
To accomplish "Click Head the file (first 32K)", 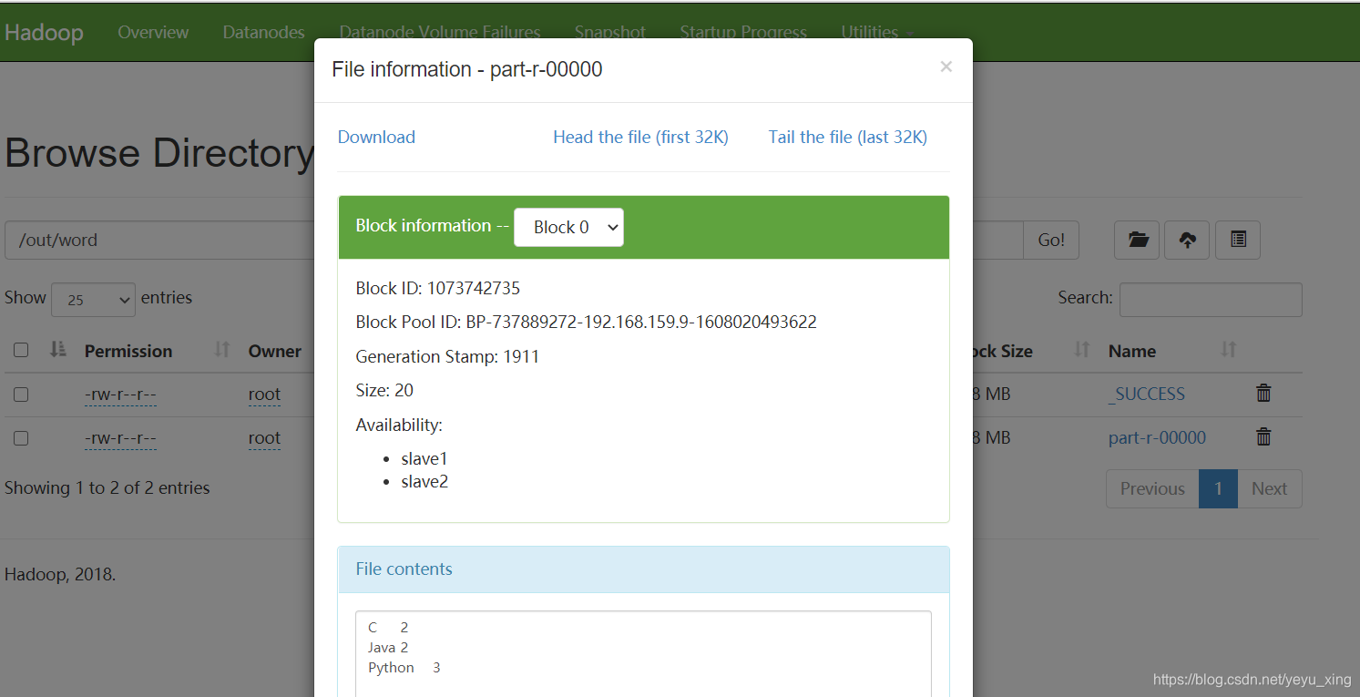I will click(640, 137).
